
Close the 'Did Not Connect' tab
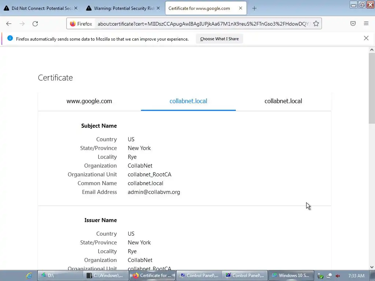pos(75,8)
